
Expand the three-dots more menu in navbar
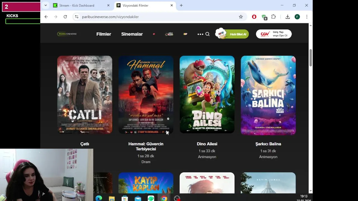pos(200,34)
